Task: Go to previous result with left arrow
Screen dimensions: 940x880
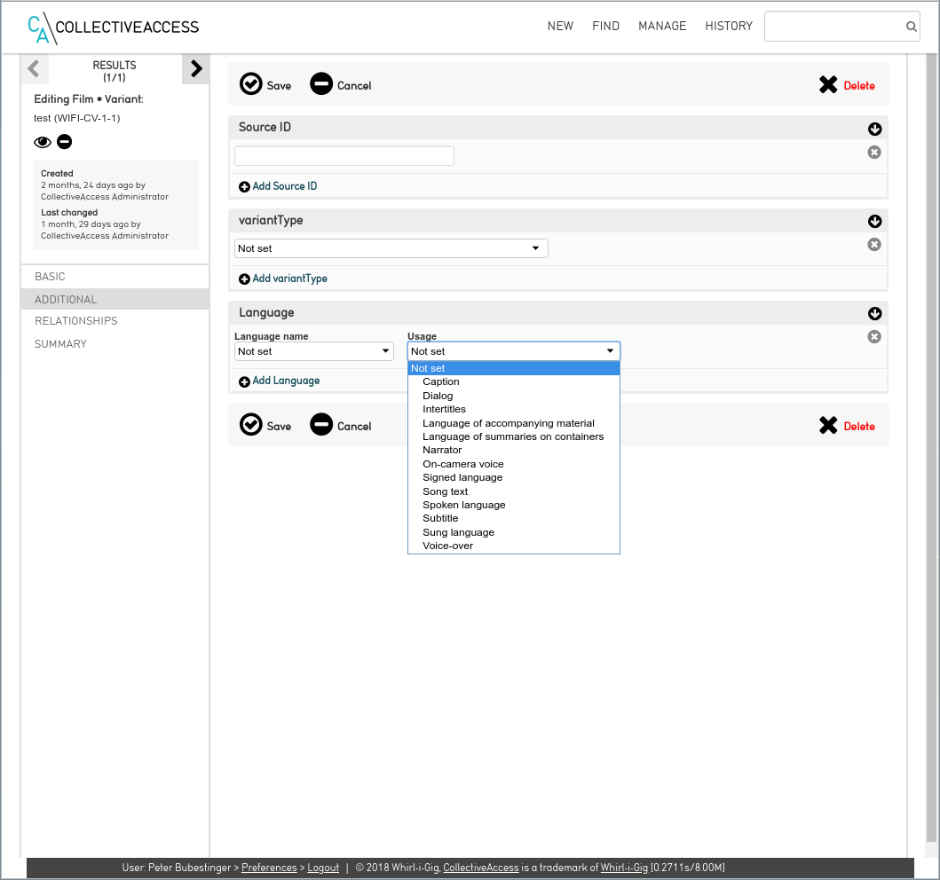Action: pyautogui.click(x=34, y=68)
